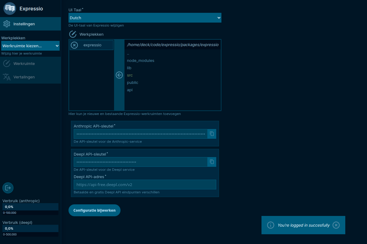Open Instellingen gear icon in sidebar

click(7, 24)
